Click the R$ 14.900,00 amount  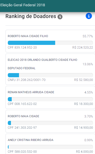click(84, 127)
